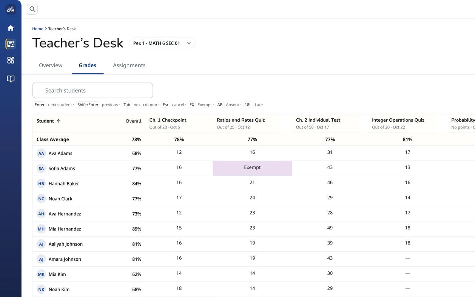
Task: Click the Hannah Baker student name
Action: click(x=64, y=184)
